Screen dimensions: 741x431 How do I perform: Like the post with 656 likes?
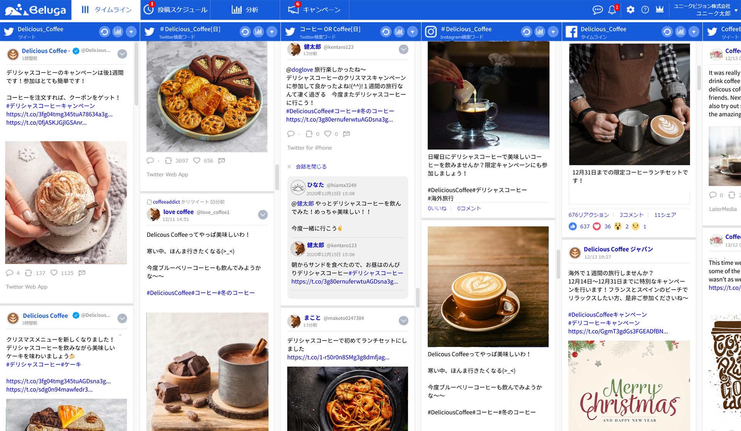(197, 161)
